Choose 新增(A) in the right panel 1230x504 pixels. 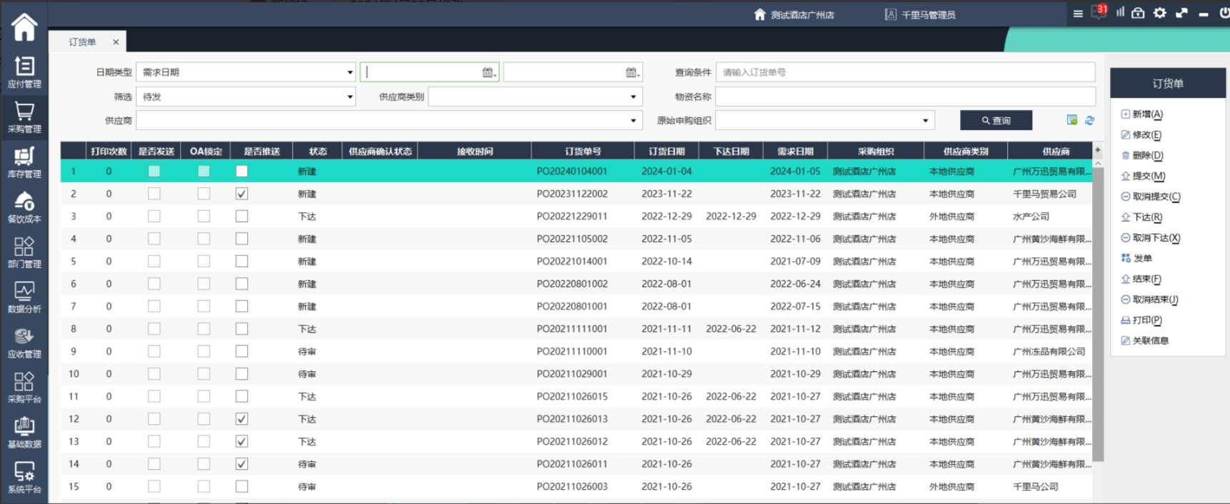click(x=1146, y=114)
